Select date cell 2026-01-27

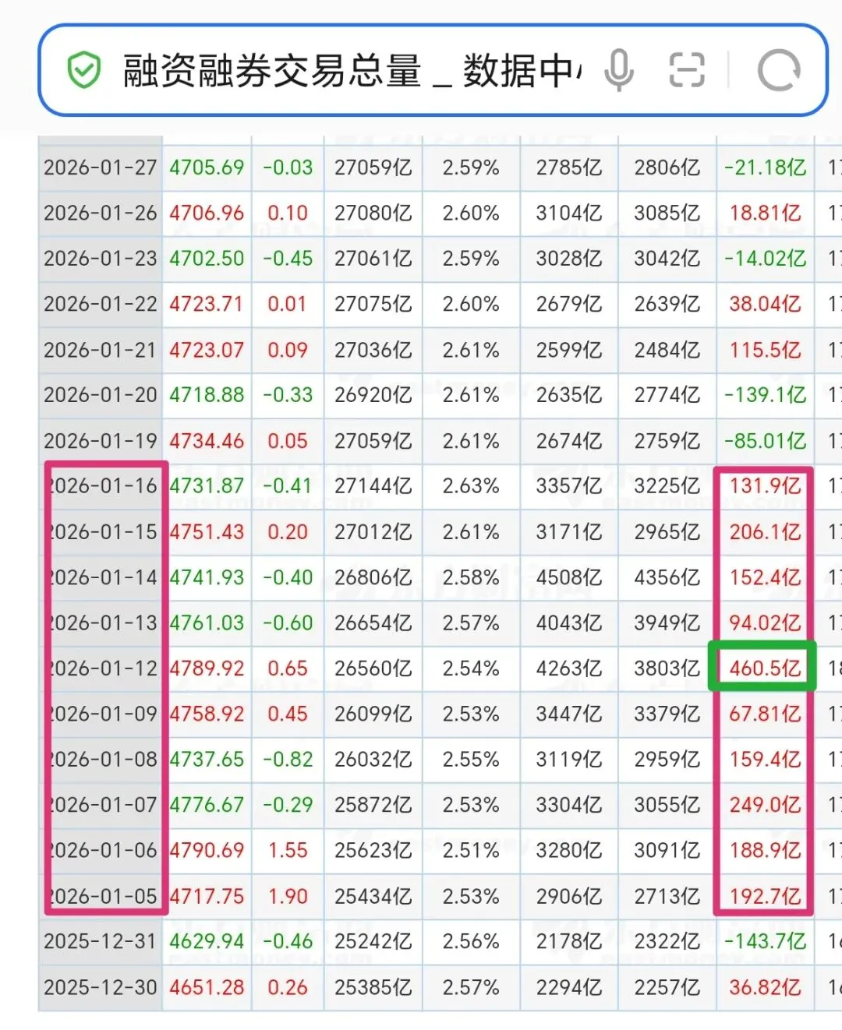tap(101, 168)
